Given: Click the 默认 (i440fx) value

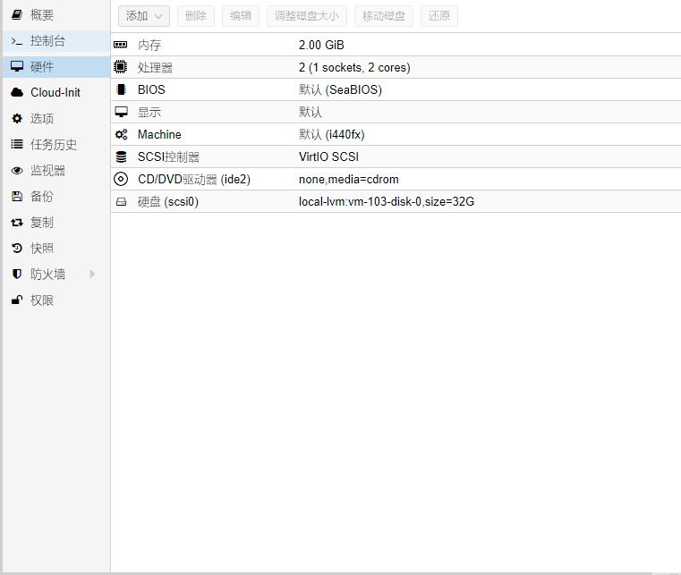Looking at the screenshot, I should pos(331,134).
